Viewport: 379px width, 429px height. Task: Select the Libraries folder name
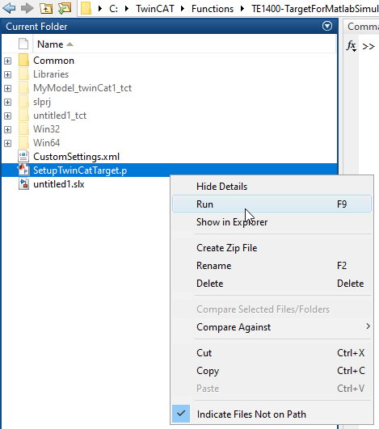tap(51, 74)
